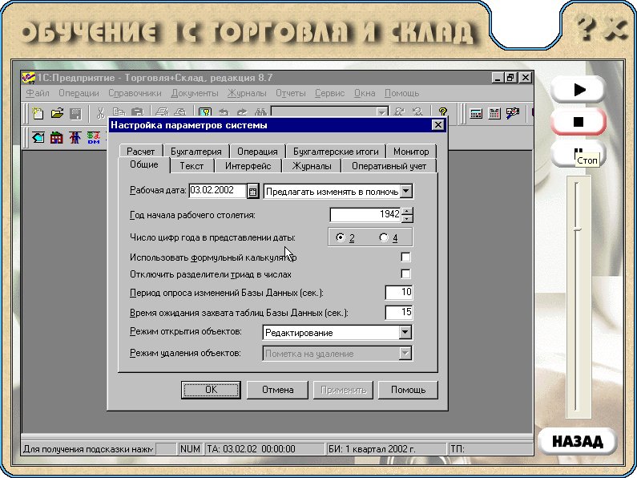Decrease Год начала рабочего столетия spinner
The image size is (637, 478).
pyautogui.click(x=407, y=219)
